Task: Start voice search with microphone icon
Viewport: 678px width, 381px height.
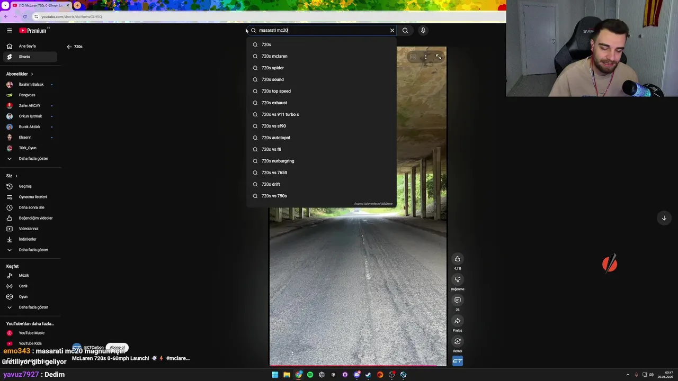Action: pyautogui.click(x=423, y=30)
